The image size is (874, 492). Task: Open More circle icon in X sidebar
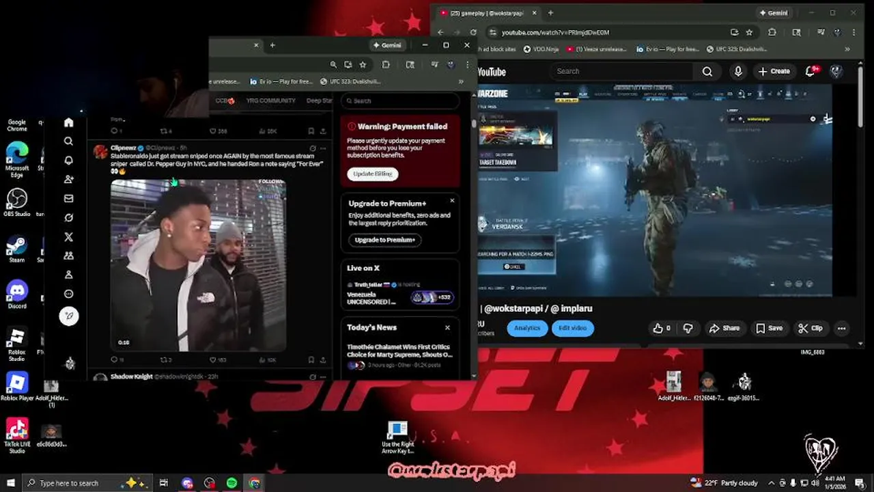(x=68, y=294)
